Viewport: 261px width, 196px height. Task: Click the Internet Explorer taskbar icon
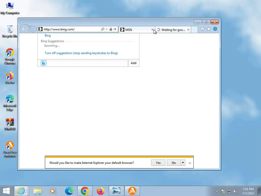click(x=21, y=191)
